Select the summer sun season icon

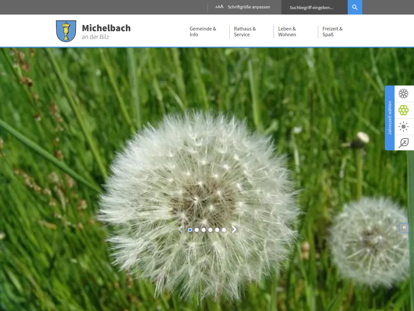point(404,127)
